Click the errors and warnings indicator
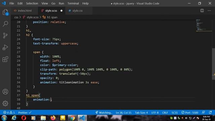 pyautogui.click(x=9, y=113)
